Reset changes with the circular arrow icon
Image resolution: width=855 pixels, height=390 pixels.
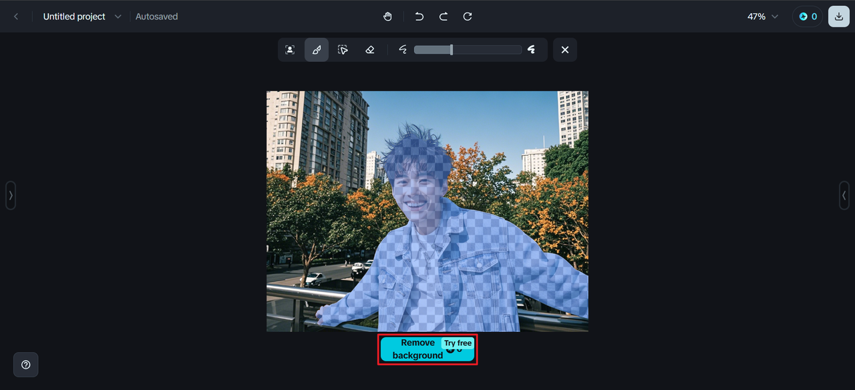tap(468, 17)
